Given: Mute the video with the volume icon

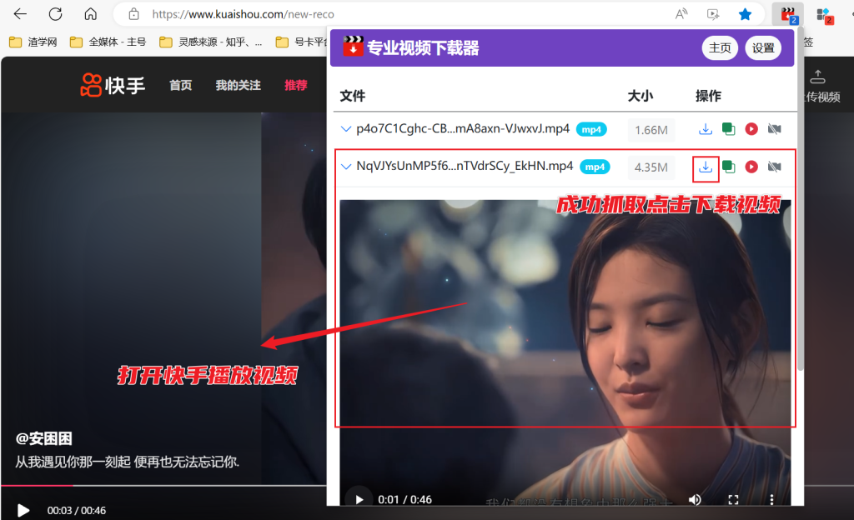Looking at the screenshot, I should pos(695,499).
